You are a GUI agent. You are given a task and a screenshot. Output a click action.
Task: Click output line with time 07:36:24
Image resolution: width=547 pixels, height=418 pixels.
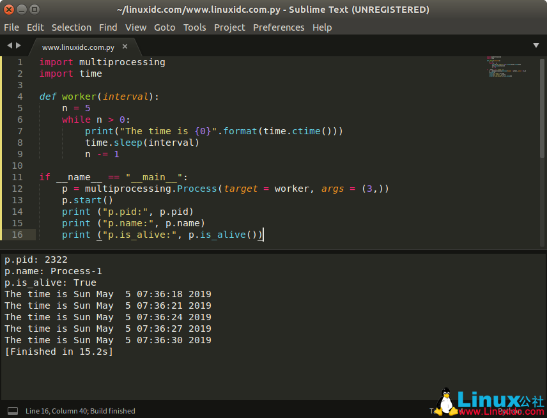point(108,318)
